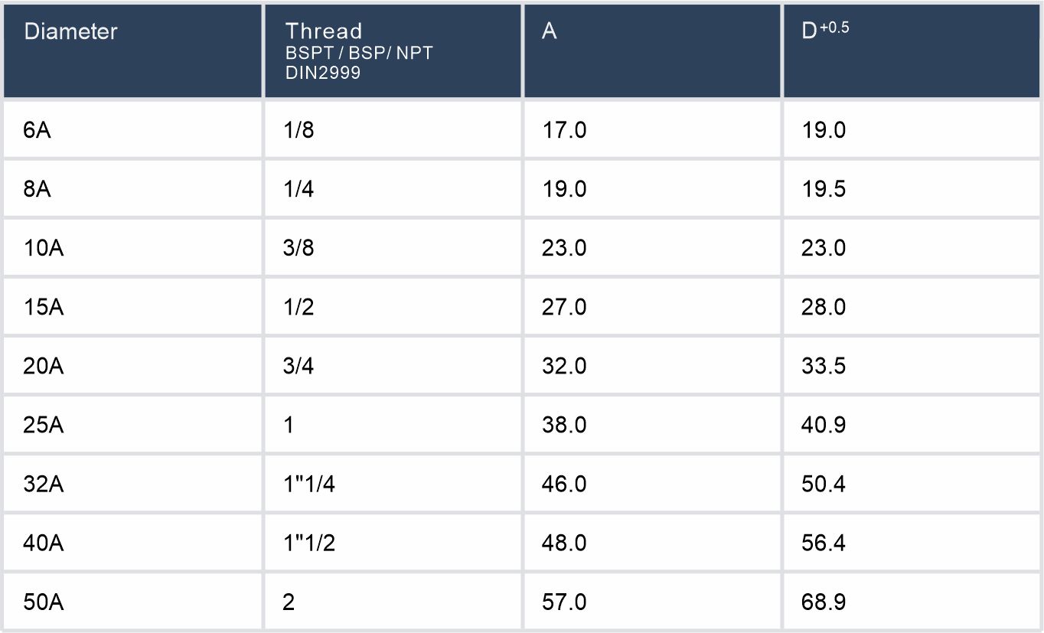1044x633 pixels.
Task: Click D value 40.9 cell
Action: pyautogui.click(x=824, y=425)
